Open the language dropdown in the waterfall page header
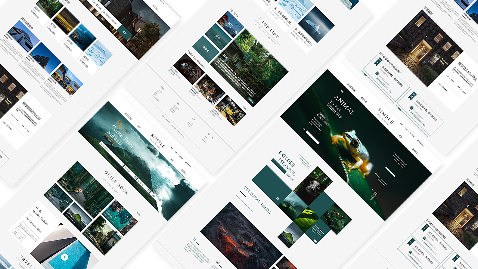Image resolution: width=478 pixels, height=269 pixels. pos(188,164)
